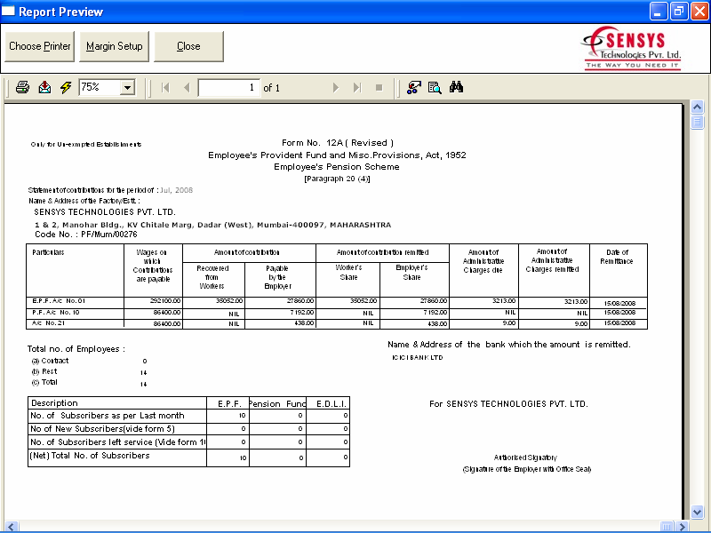Click the stop loading square icon
The height and width of the screenshot is (533, 711).
379,87
